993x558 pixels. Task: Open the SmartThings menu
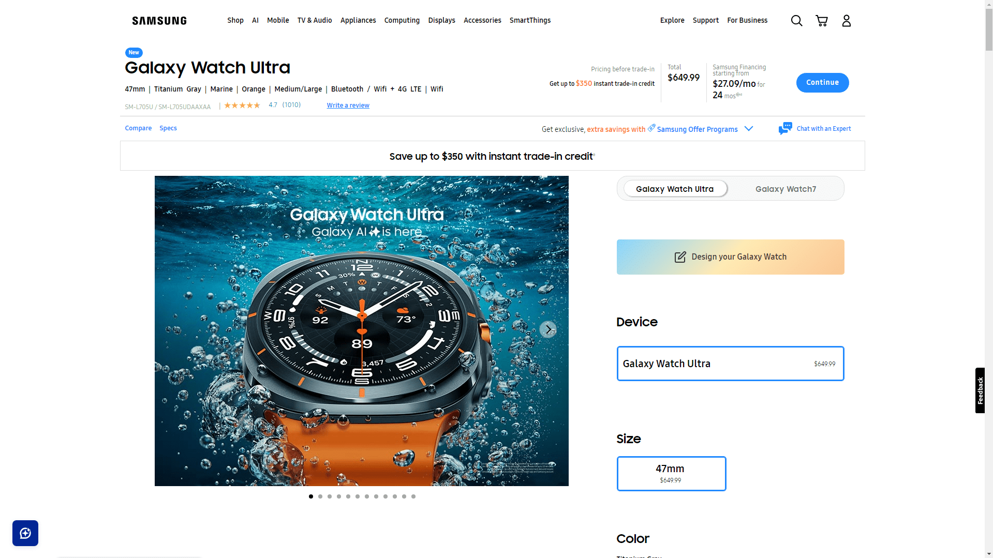click(530, 20)
